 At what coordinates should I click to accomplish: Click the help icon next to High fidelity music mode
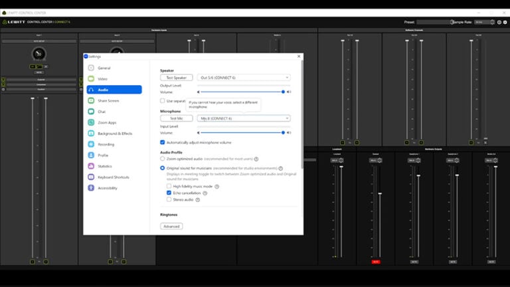217,187
